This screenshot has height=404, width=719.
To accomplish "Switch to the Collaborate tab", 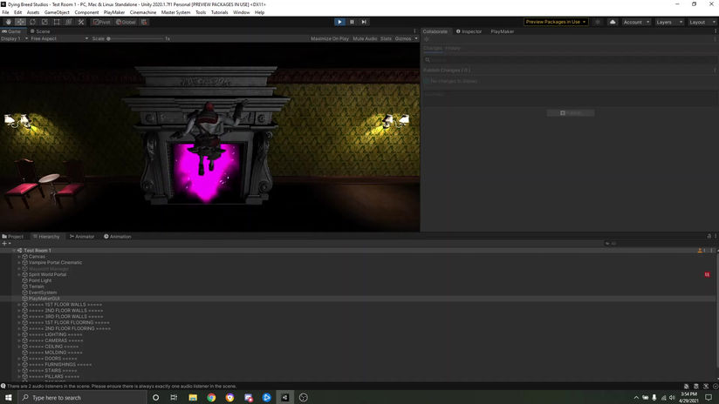I will 435,31.
